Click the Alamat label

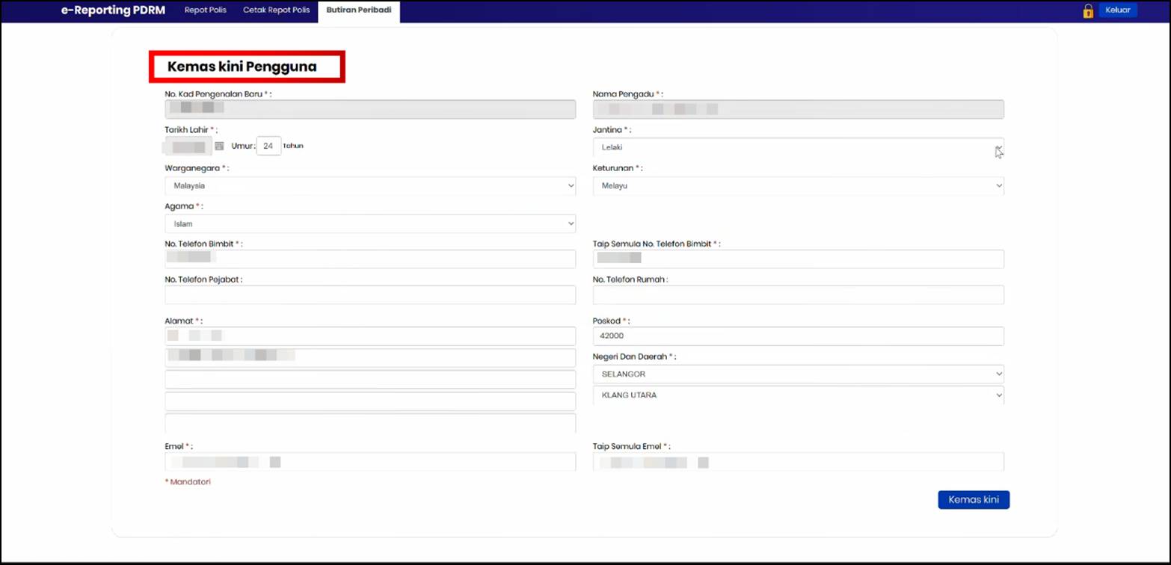click(182, 321)
